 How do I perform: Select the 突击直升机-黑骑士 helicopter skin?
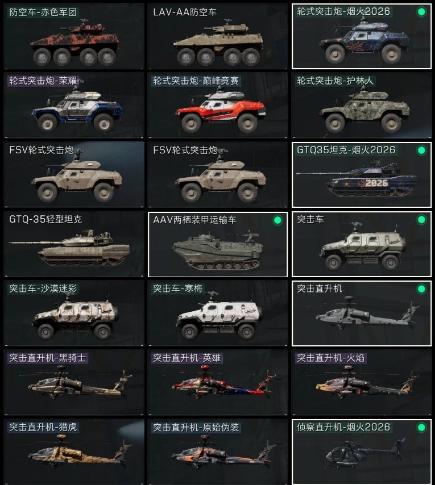[74, 382]
